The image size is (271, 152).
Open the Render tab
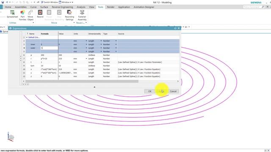pyautogui.click(x=111, y=7)
